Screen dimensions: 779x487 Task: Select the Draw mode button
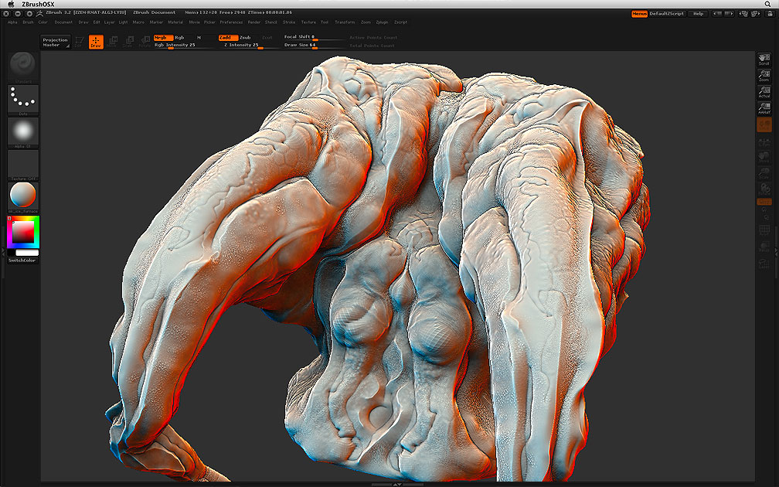pyautogui.click(x=96, y=42)
